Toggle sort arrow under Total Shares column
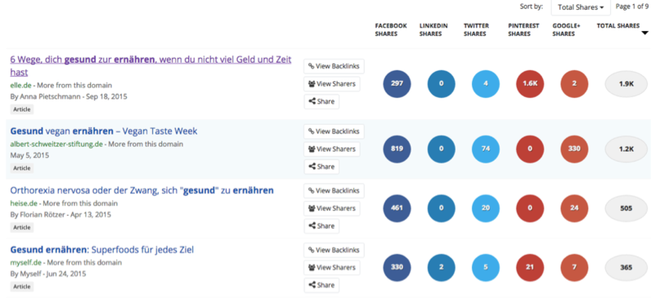 click(x=644, y=33)
